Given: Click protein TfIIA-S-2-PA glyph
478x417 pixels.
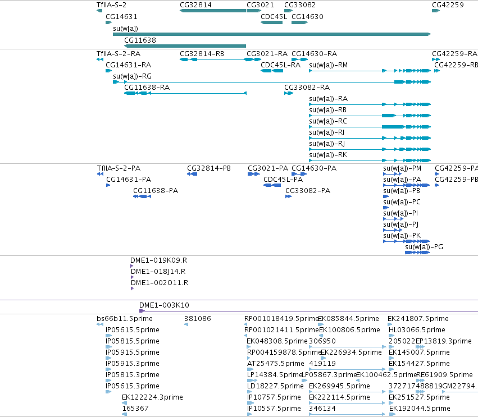Looking at the screenshot, I should click(100, 174).
